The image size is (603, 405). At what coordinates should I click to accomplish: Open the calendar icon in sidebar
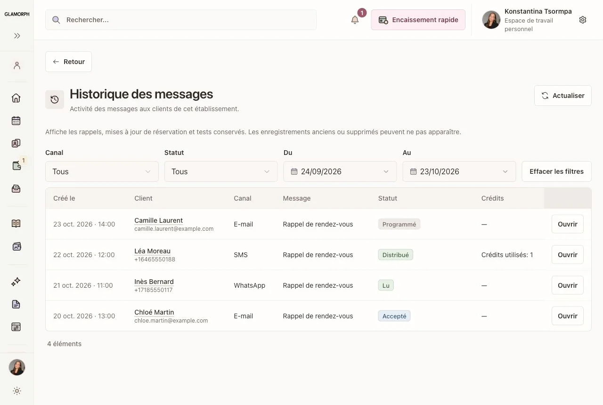click(x=16, y=121)
